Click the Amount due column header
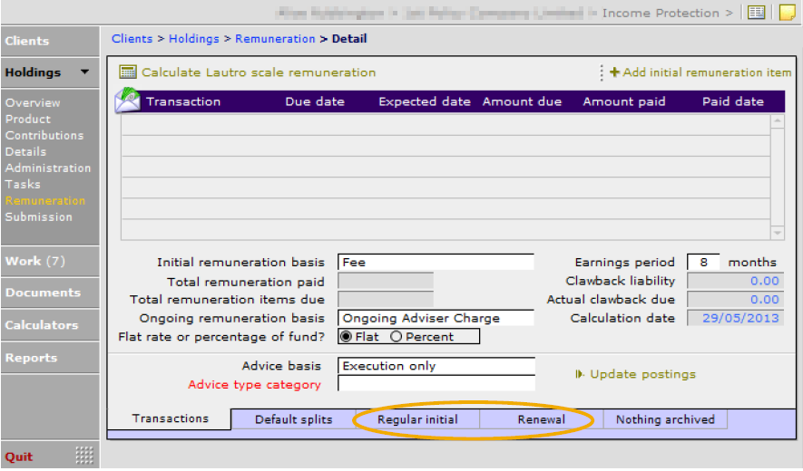 pyautogui.click(x=522, y=101)
